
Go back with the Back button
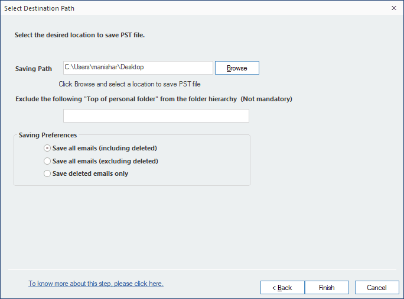click(x=282, y=288)
